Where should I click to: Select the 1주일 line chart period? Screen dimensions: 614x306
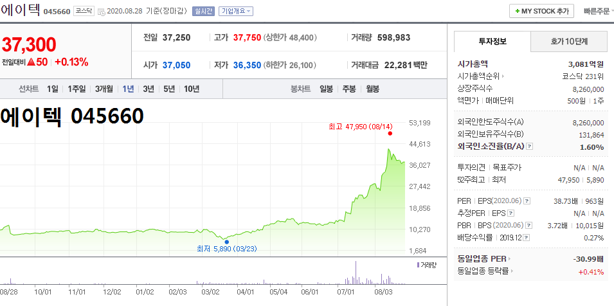pyautogui.click(x=77, y=89)
